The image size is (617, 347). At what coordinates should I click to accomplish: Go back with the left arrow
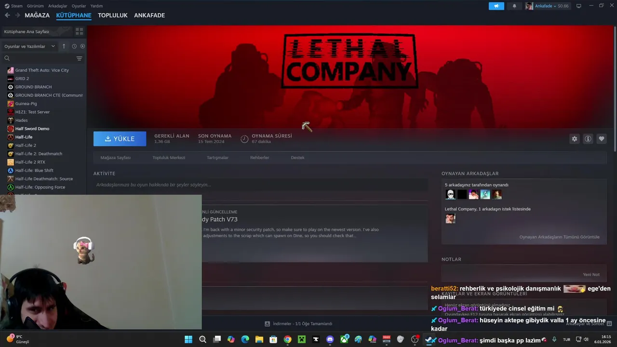(x=7, y=15)
